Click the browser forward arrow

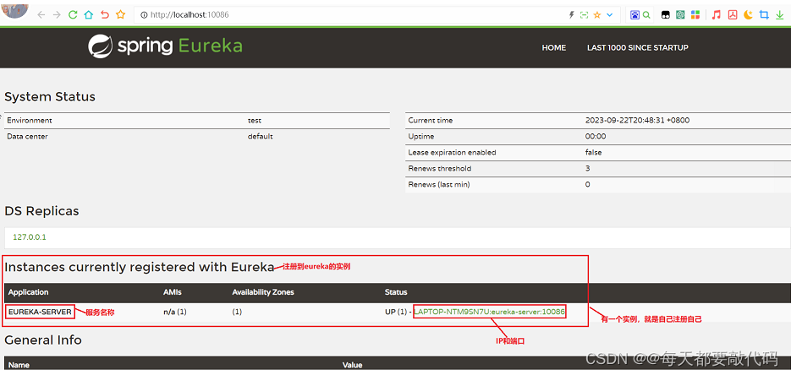click(x=57, y=14)
